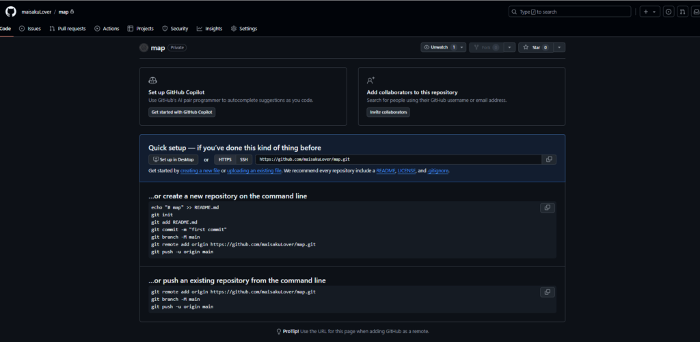Expand the Fork dropdown arrow
The image size is (700, 342).
tap(510, 47)
